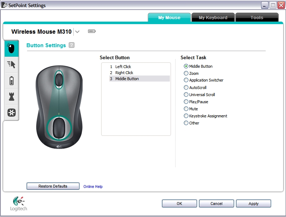Select the Mute radio option
286x217 pixels.
pyautogui.click(x=186, y=109)
